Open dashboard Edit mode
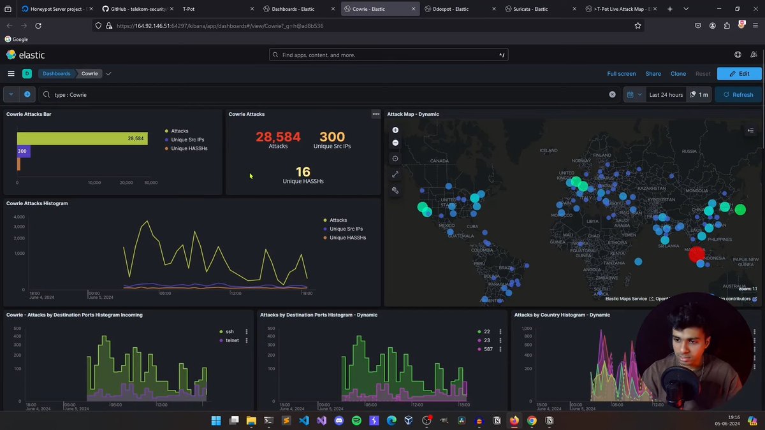Screen dimensions: 765x430 (x=739, y=73)
